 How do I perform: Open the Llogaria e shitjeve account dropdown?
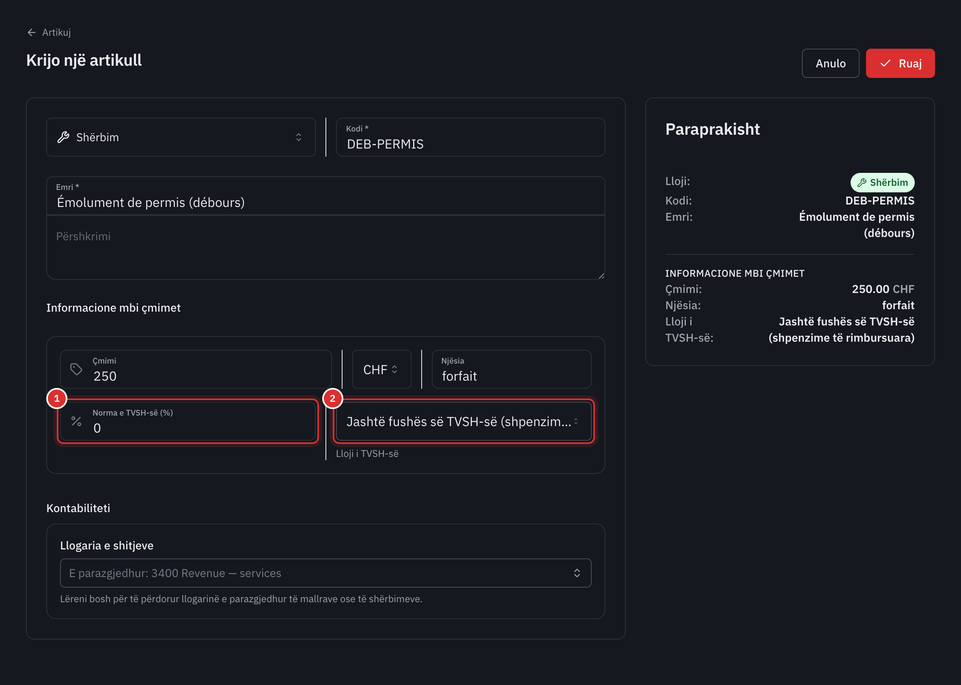[326, 573]
